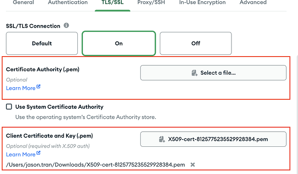Image resolution: width=298 pixels, height=174 pixels.
Task: Remove the selected X509 certificate file path
Action: click(193, 165)
